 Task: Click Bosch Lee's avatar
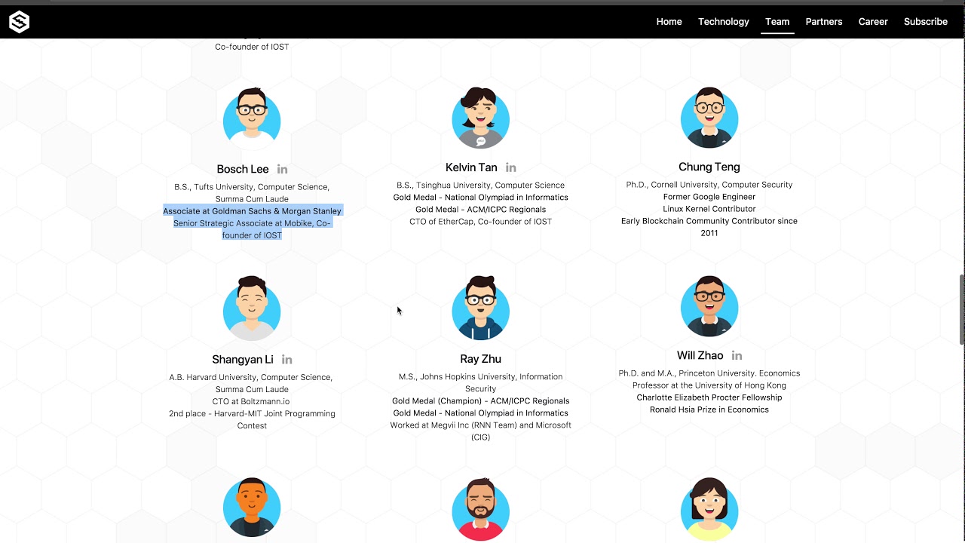tap(252, 119)
